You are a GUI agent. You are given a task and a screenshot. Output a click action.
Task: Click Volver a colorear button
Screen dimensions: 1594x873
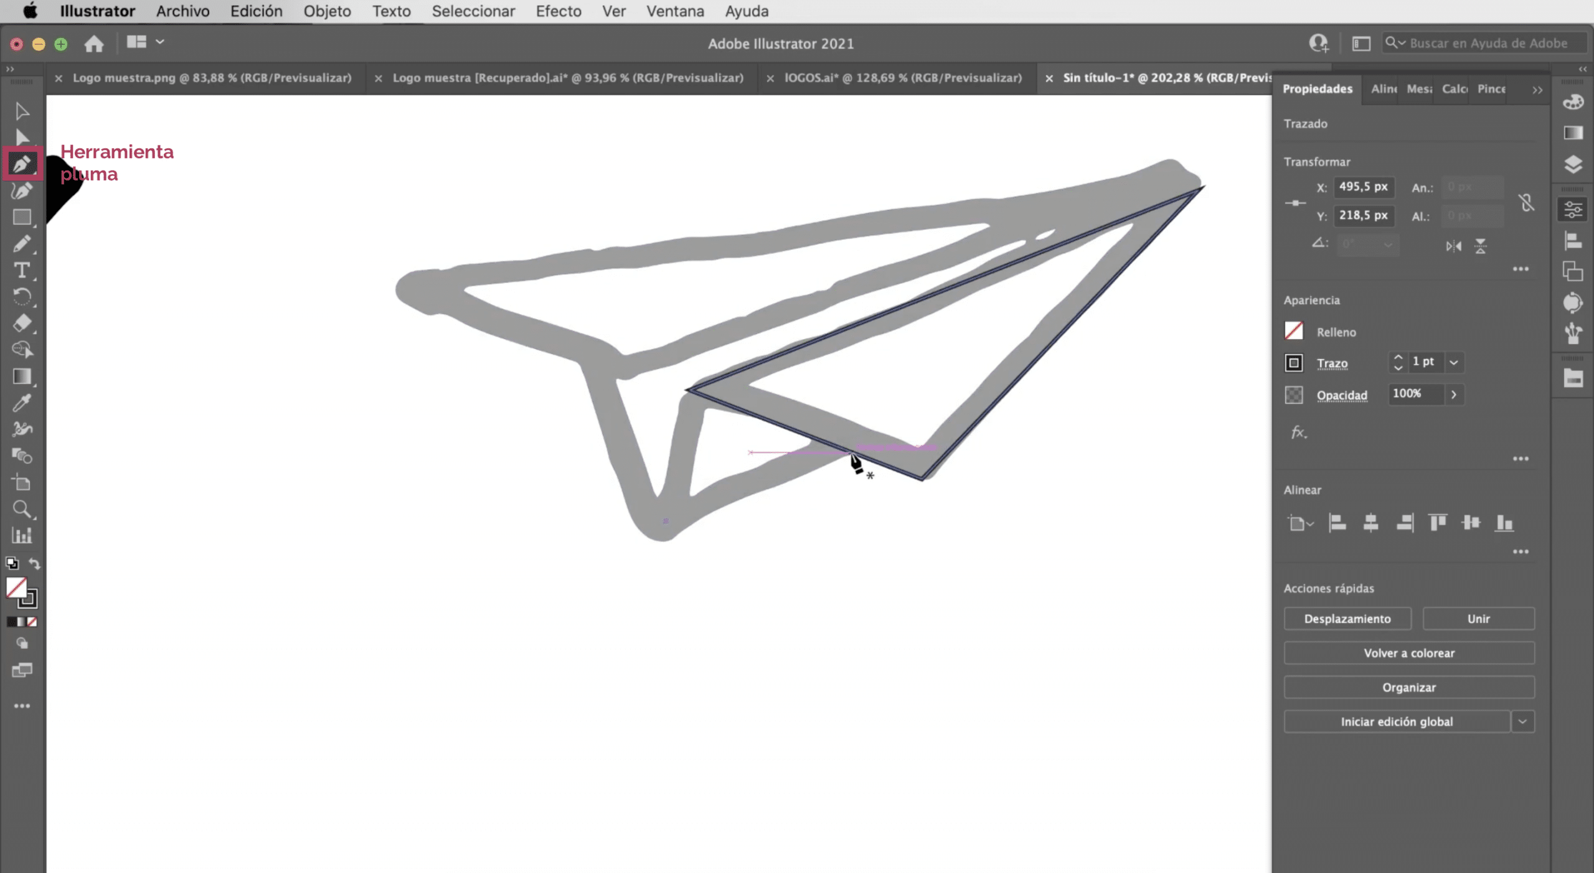tap(1409, 653)
